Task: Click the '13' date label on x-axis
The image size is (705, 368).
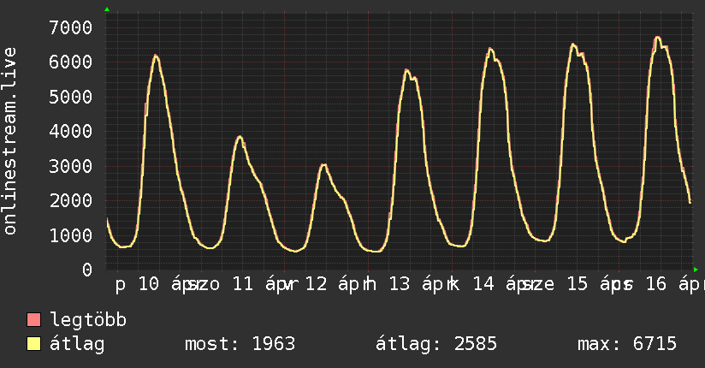Action: tap(400, 284)
